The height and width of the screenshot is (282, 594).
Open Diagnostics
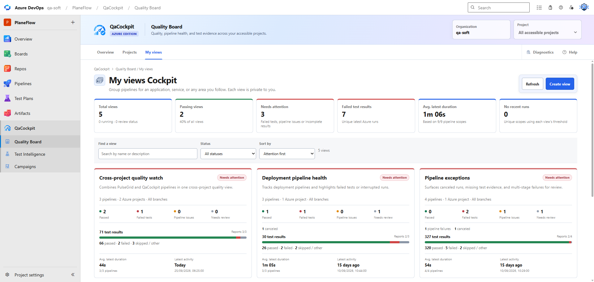click(x=540, y=52)
